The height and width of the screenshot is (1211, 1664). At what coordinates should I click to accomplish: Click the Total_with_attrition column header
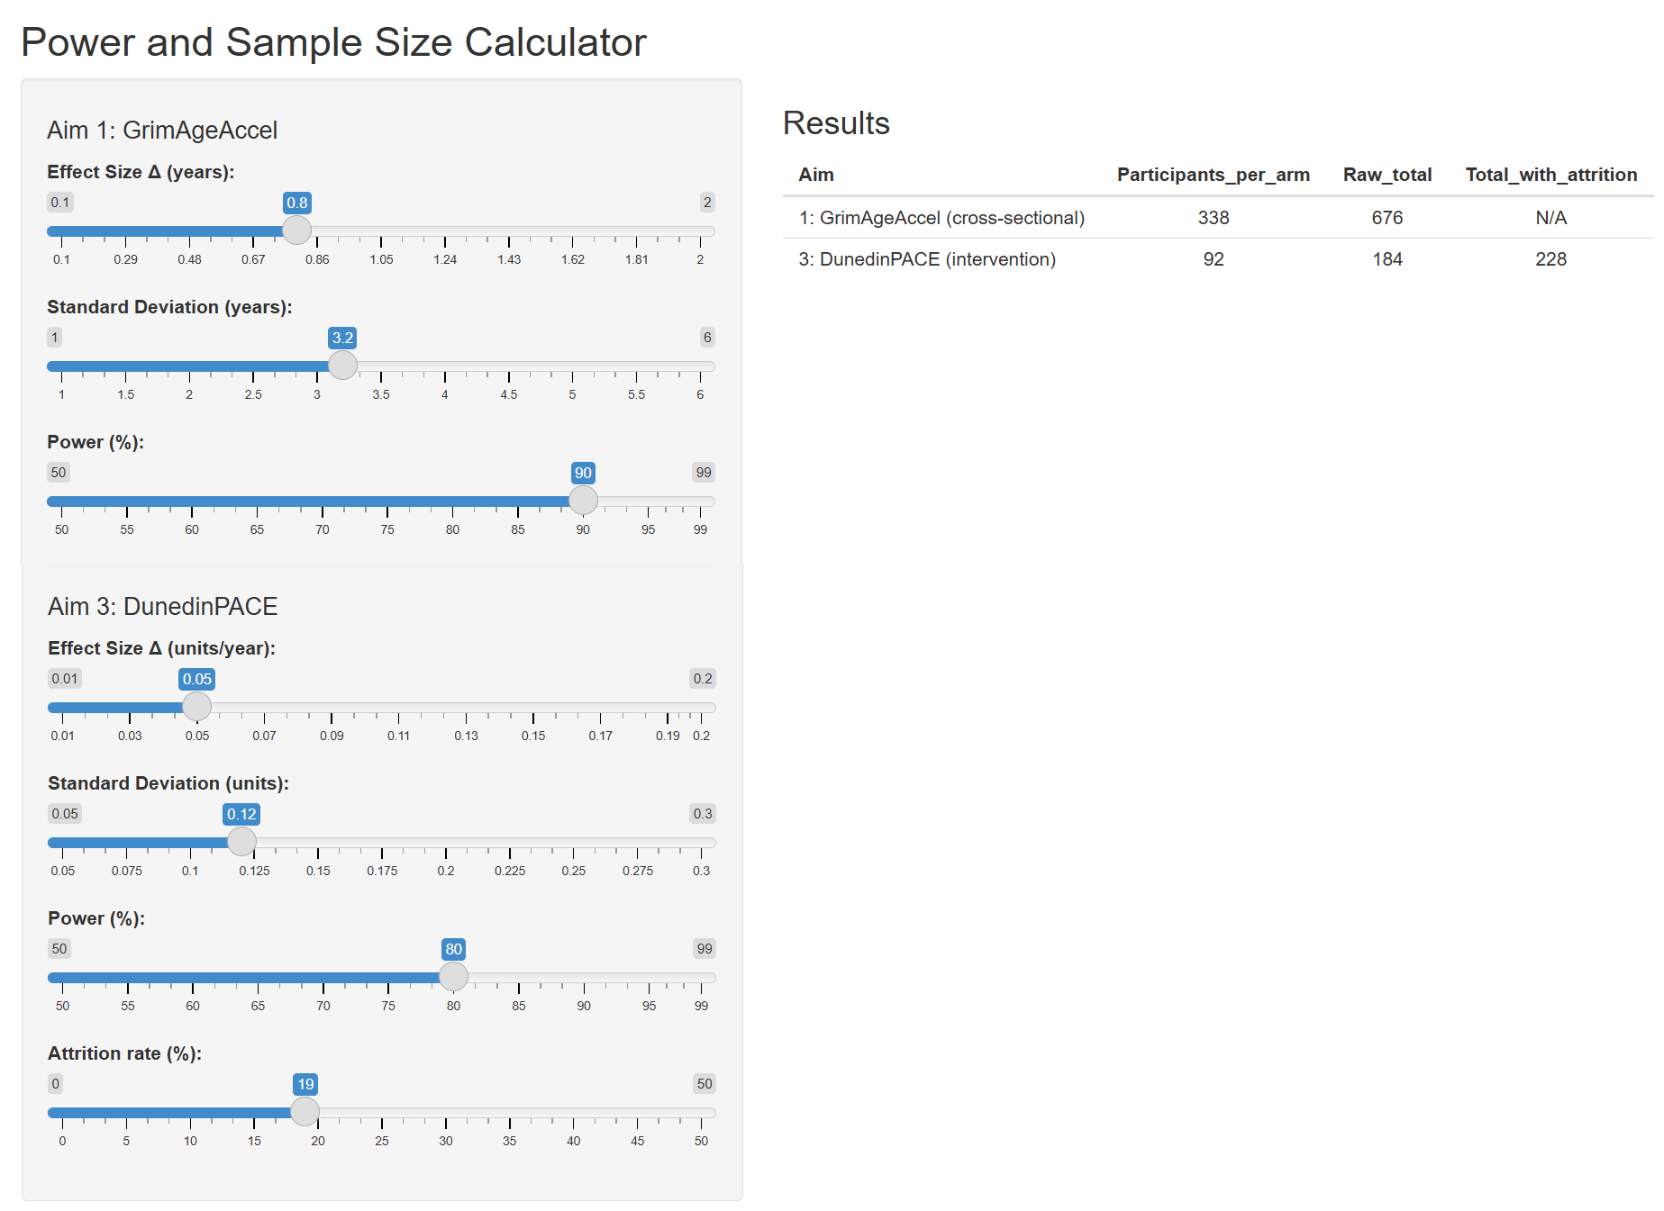1550,175
